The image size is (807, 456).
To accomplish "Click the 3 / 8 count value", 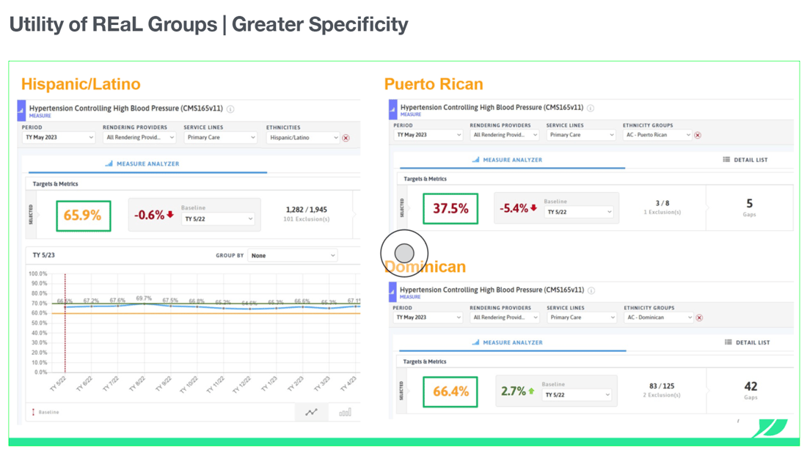I will 662,204.
